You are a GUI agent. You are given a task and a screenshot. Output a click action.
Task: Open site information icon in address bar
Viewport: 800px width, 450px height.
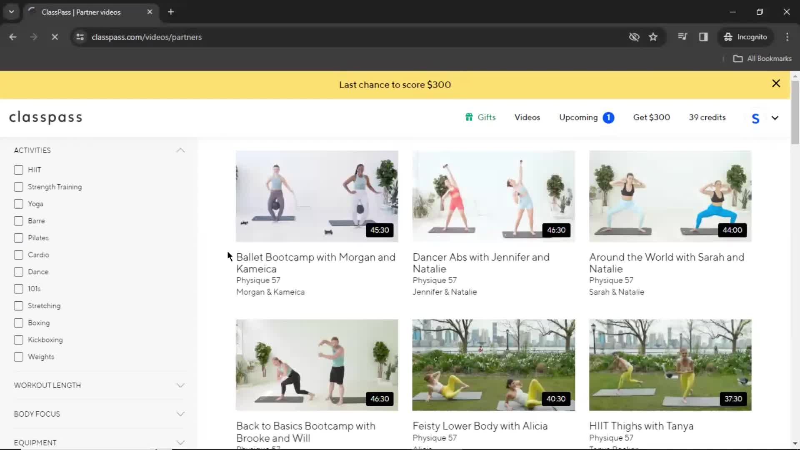tap(80, 37)
